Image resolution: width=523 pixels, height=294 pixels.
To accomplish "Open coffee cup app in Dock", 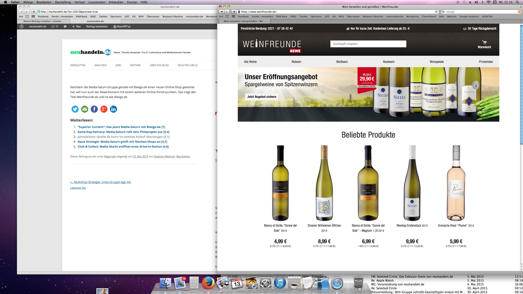I will [x=294, y=283].
